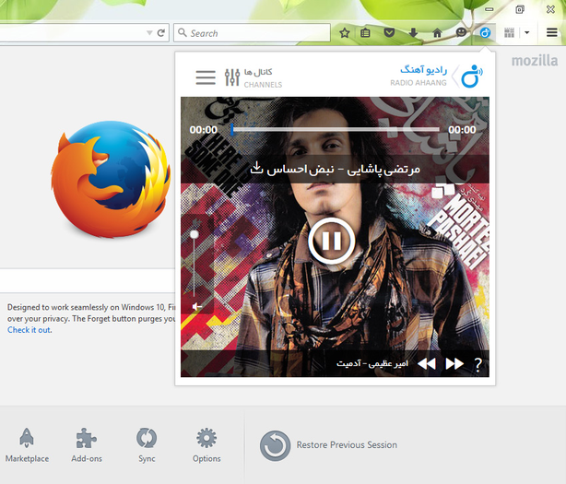Image resolution: width=566 pixels, height=484 pixels.
Task: Mute audio with the speaker icon
Action: pos(196,307)
